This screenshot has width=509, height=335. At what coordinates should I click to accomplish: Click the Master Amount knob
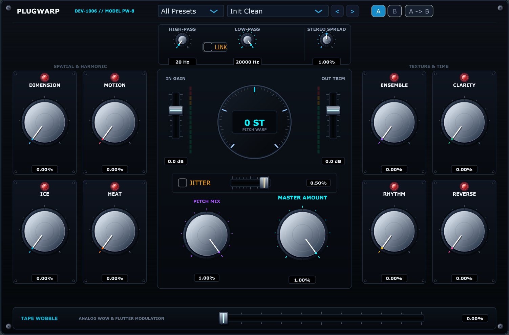point(302,234)
